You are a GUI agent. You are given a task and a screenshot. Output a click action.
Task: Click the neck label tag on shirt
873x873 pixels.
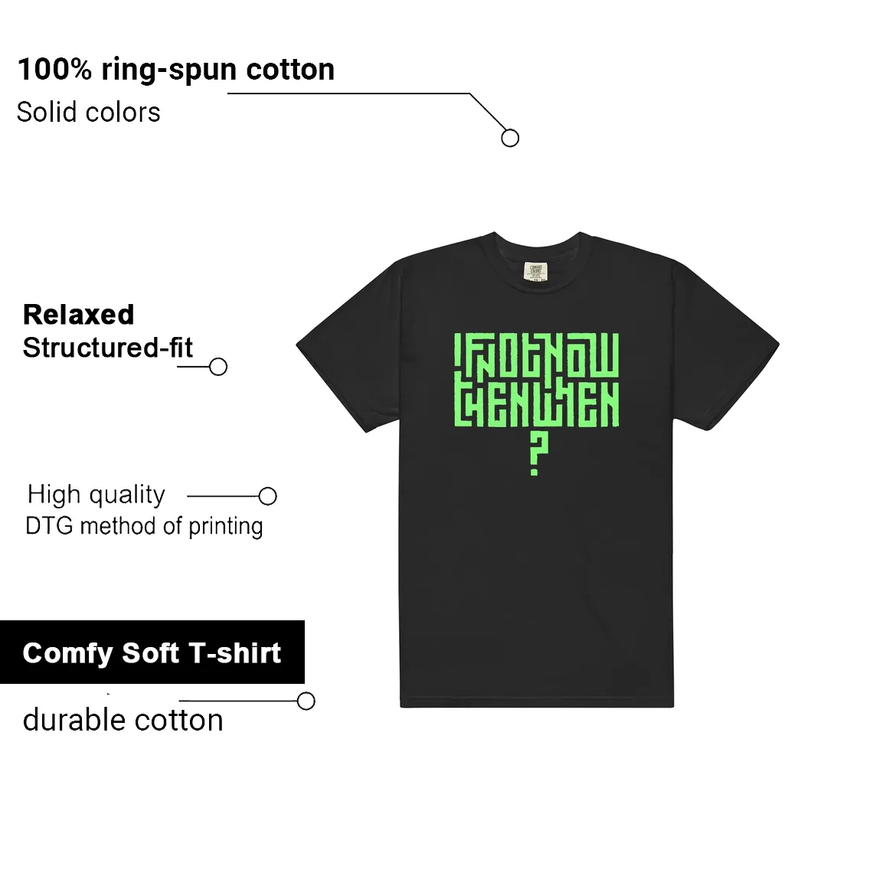(x=535, y=272)
